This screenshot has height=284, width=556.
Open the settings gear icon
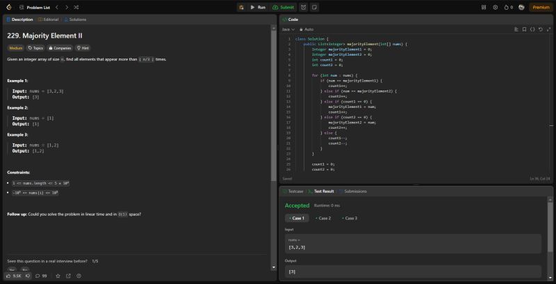pyautogui.click(x=495, y=7)
